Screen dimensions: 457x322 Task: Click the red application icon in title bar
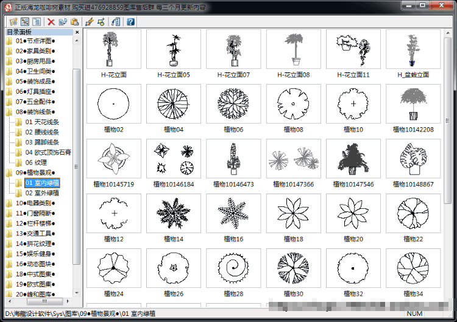8,7
